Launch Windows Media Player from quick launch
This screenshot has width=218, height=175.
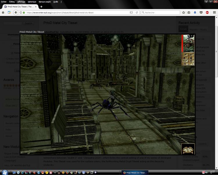[x=18, y=173]
